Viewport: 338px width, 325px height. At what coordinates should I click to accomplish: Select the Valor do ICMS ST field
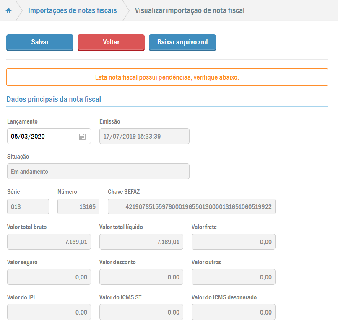(x=141, y=312)
